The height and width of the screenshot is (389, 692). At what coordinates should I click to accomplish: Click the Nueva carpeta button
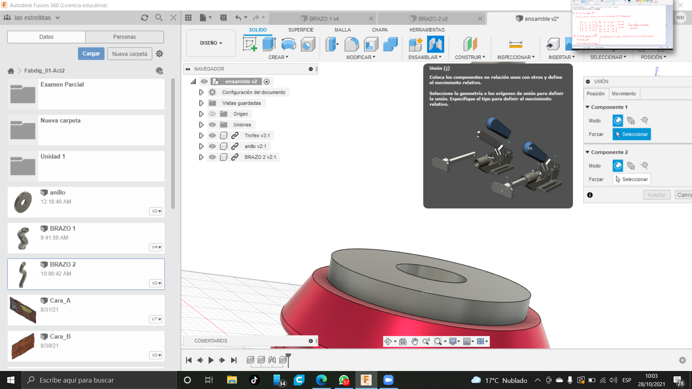click(129, 54)
